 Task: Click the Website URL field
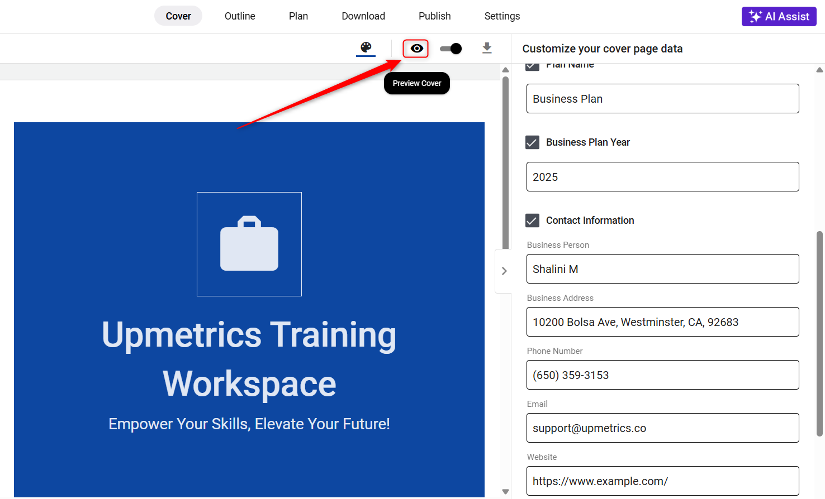tap(662, 481)
